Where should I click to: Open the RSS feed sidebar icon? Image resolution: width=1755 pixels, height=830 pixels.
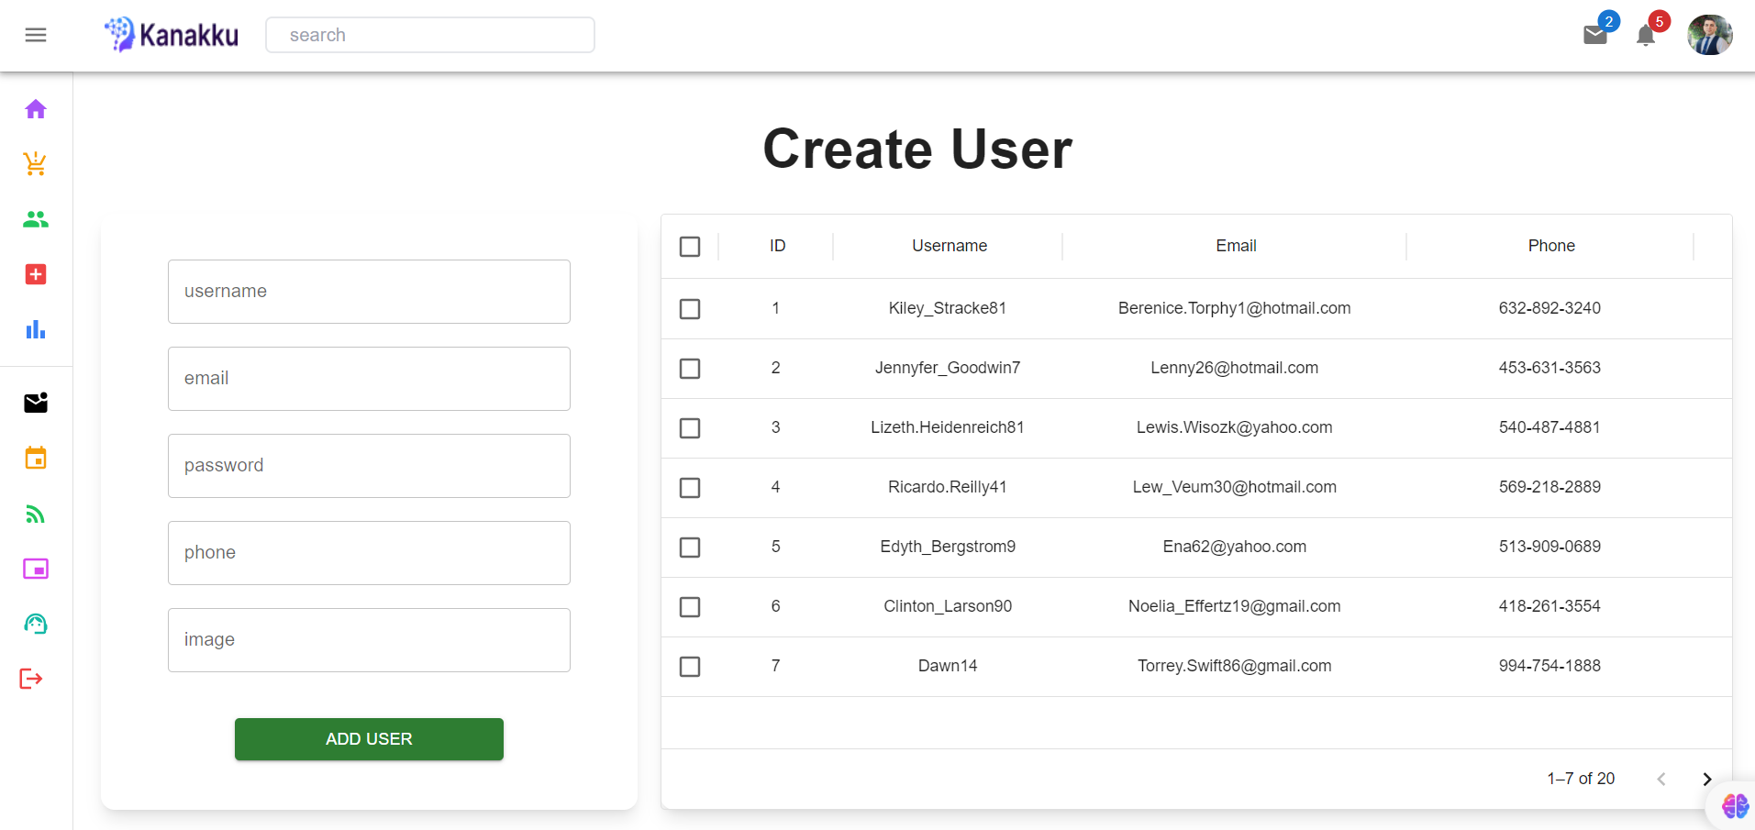36,514
